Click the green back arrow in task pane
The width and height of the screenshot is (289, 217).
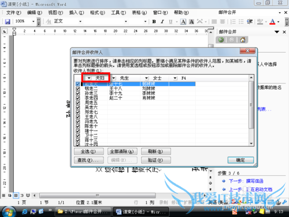tap(221, 40)
